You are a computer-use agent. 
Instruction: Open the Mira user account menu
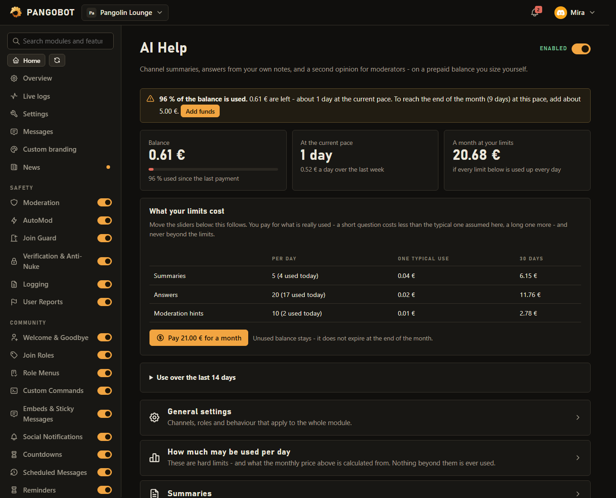point(574,13)
